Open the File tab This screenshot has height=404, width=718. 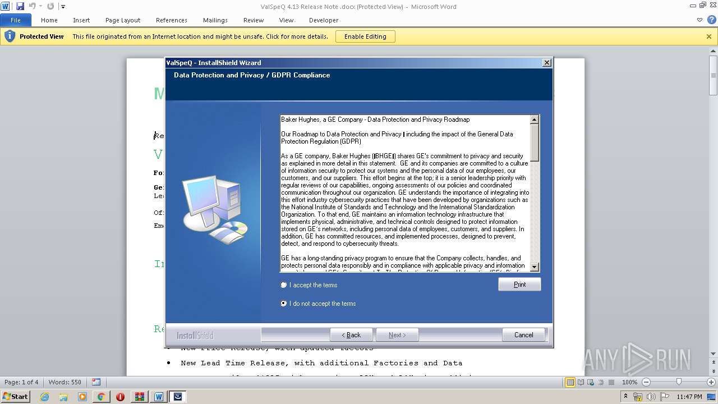point(16,20)
